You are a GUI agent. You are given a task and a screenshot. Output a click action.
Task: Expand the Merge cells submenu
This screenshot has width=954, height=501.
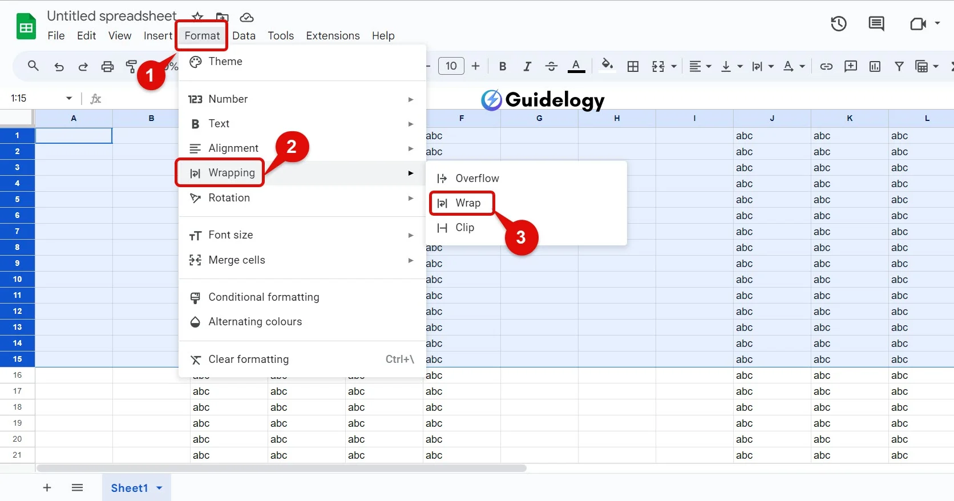click(x=302, y=260)
